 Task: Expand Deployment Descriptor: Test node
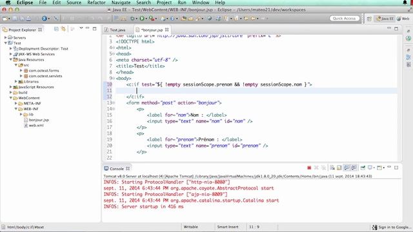[x=10, y=48]
